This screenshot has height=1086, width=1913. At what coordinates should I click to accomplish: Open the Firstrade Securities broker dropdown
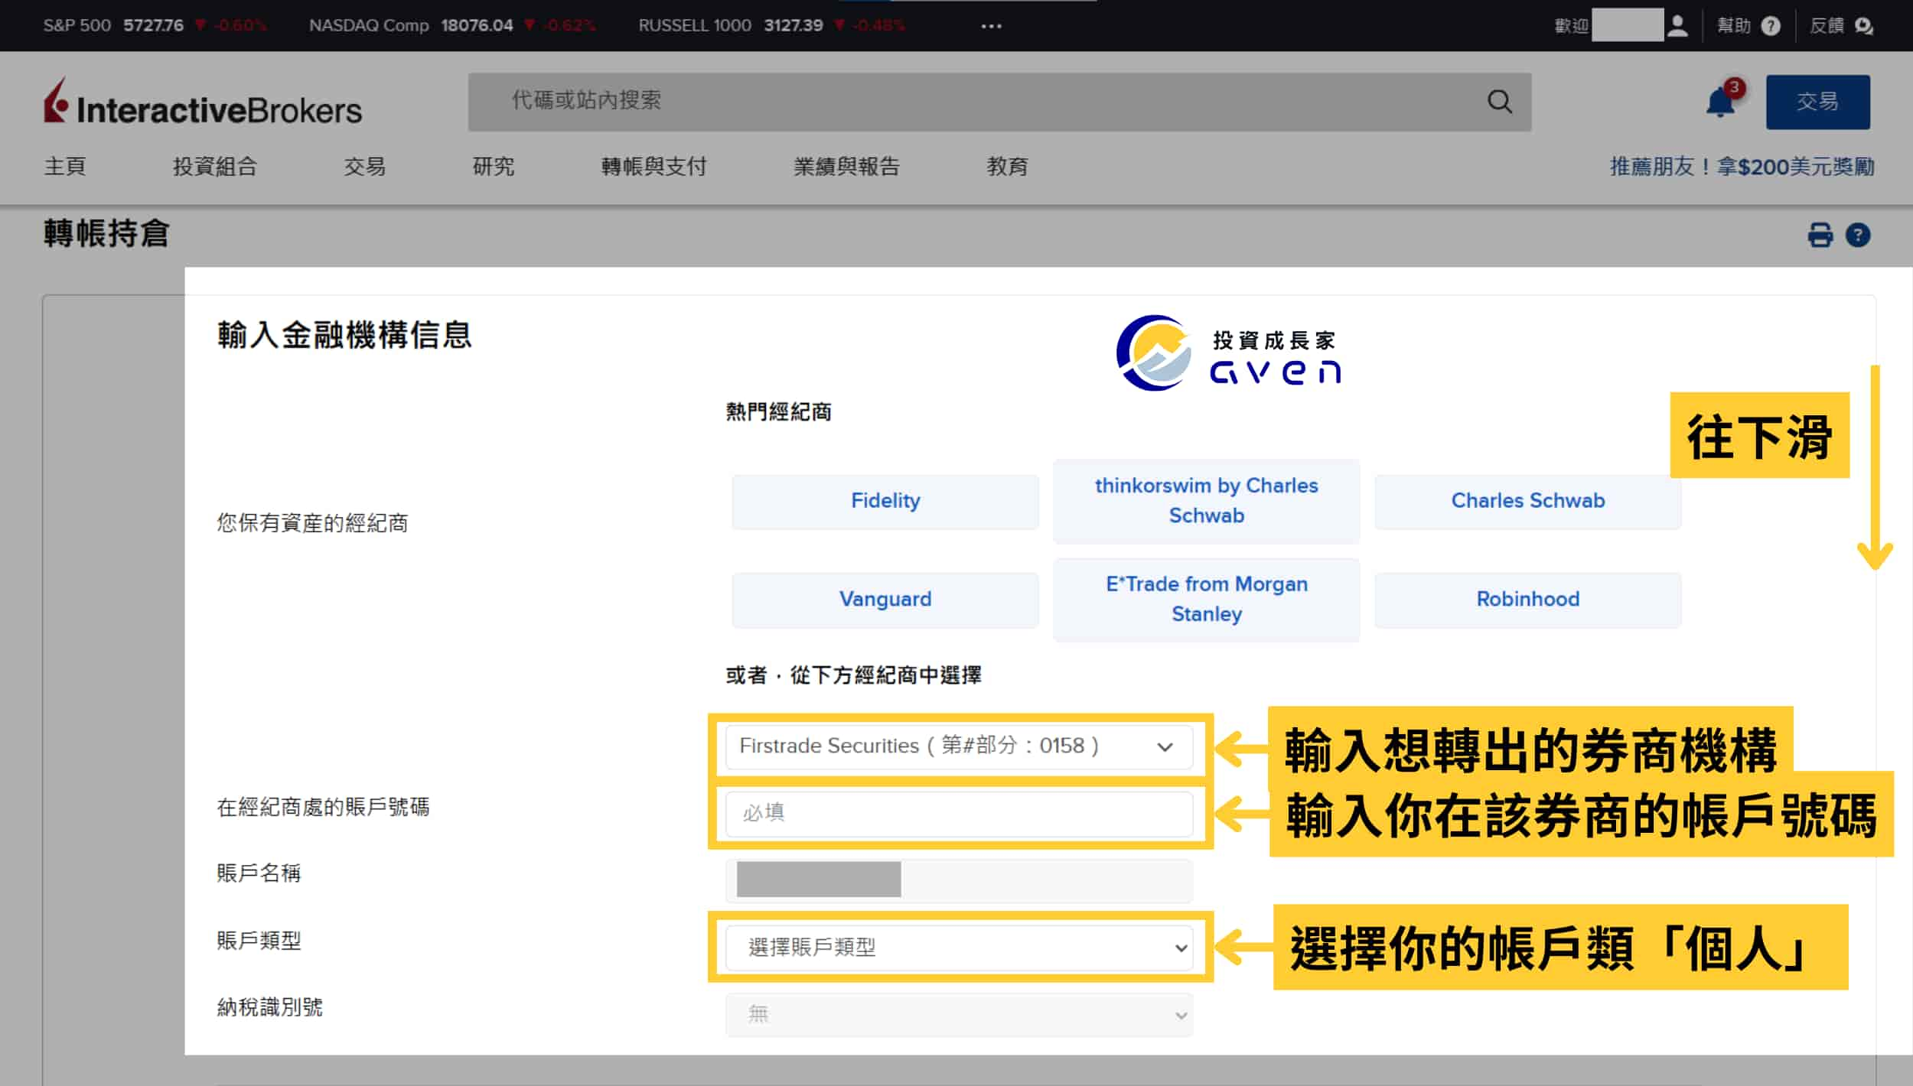(x=959, y=746)
